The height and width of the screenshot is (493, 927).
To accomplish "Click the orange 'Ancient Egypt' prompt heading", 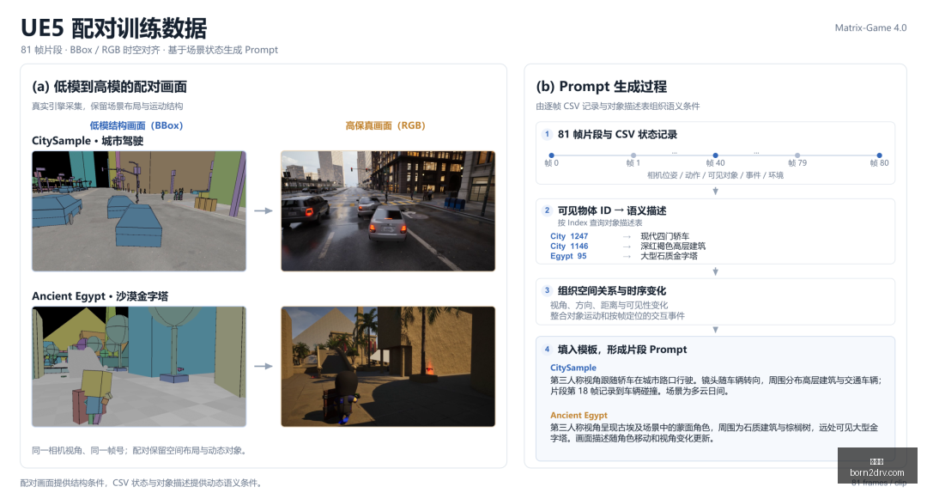I will click(x=579, y=416).
